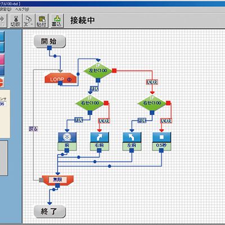Select the left-side IF 右セ<100 diamond
Screen dimensions: 225x225
(90, 103)
